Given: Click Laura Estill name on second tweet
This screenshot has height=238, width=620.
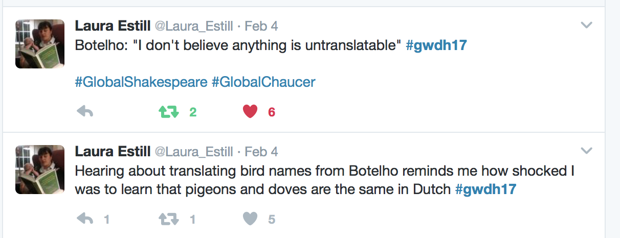Looking at the screenshot, I should click(x=113, y=151).
